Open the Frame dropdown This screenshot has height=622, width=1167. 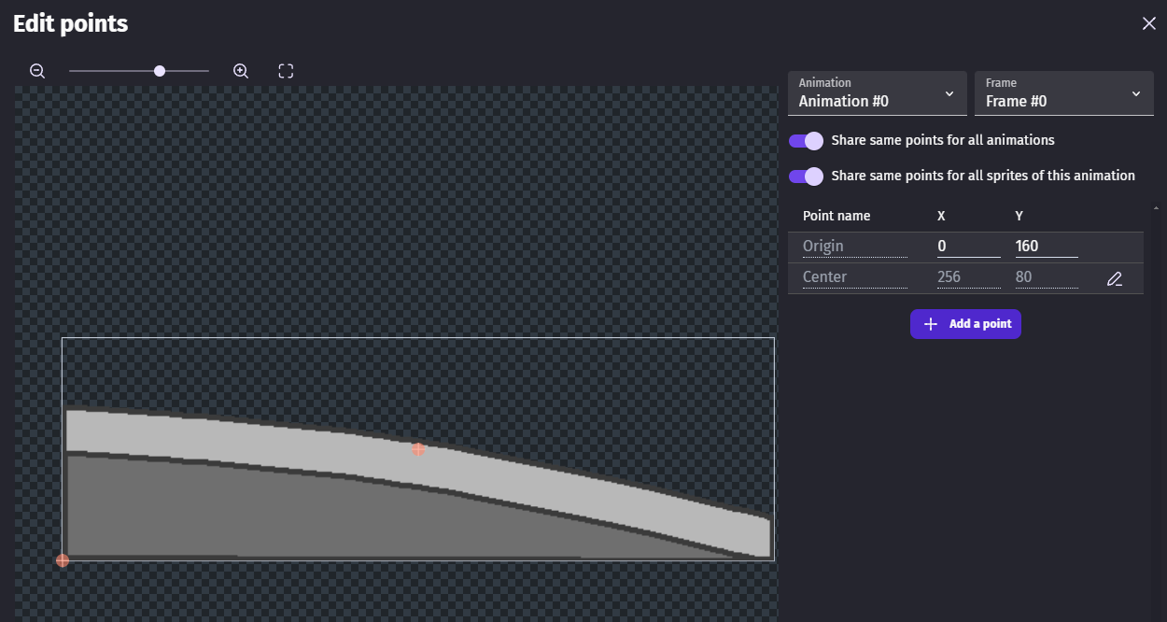(x=1063, y=93)
